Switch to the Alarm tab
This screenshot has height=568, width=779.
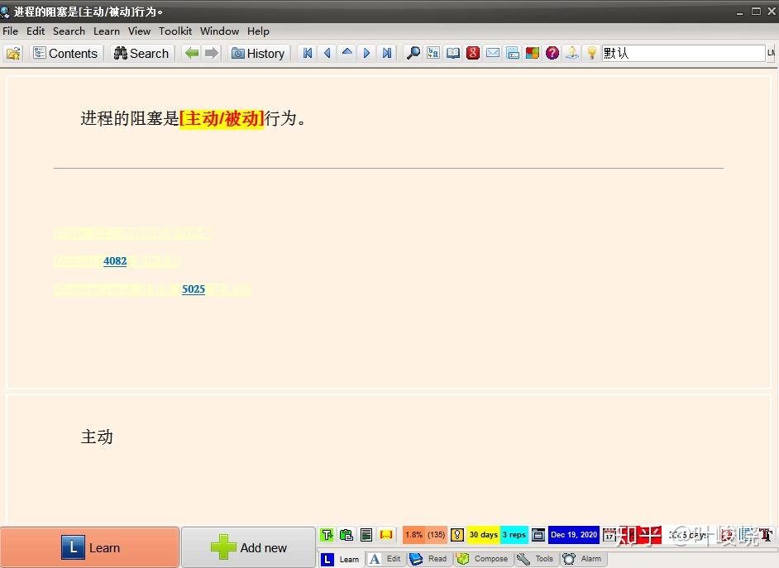click(x=583, y=559)
